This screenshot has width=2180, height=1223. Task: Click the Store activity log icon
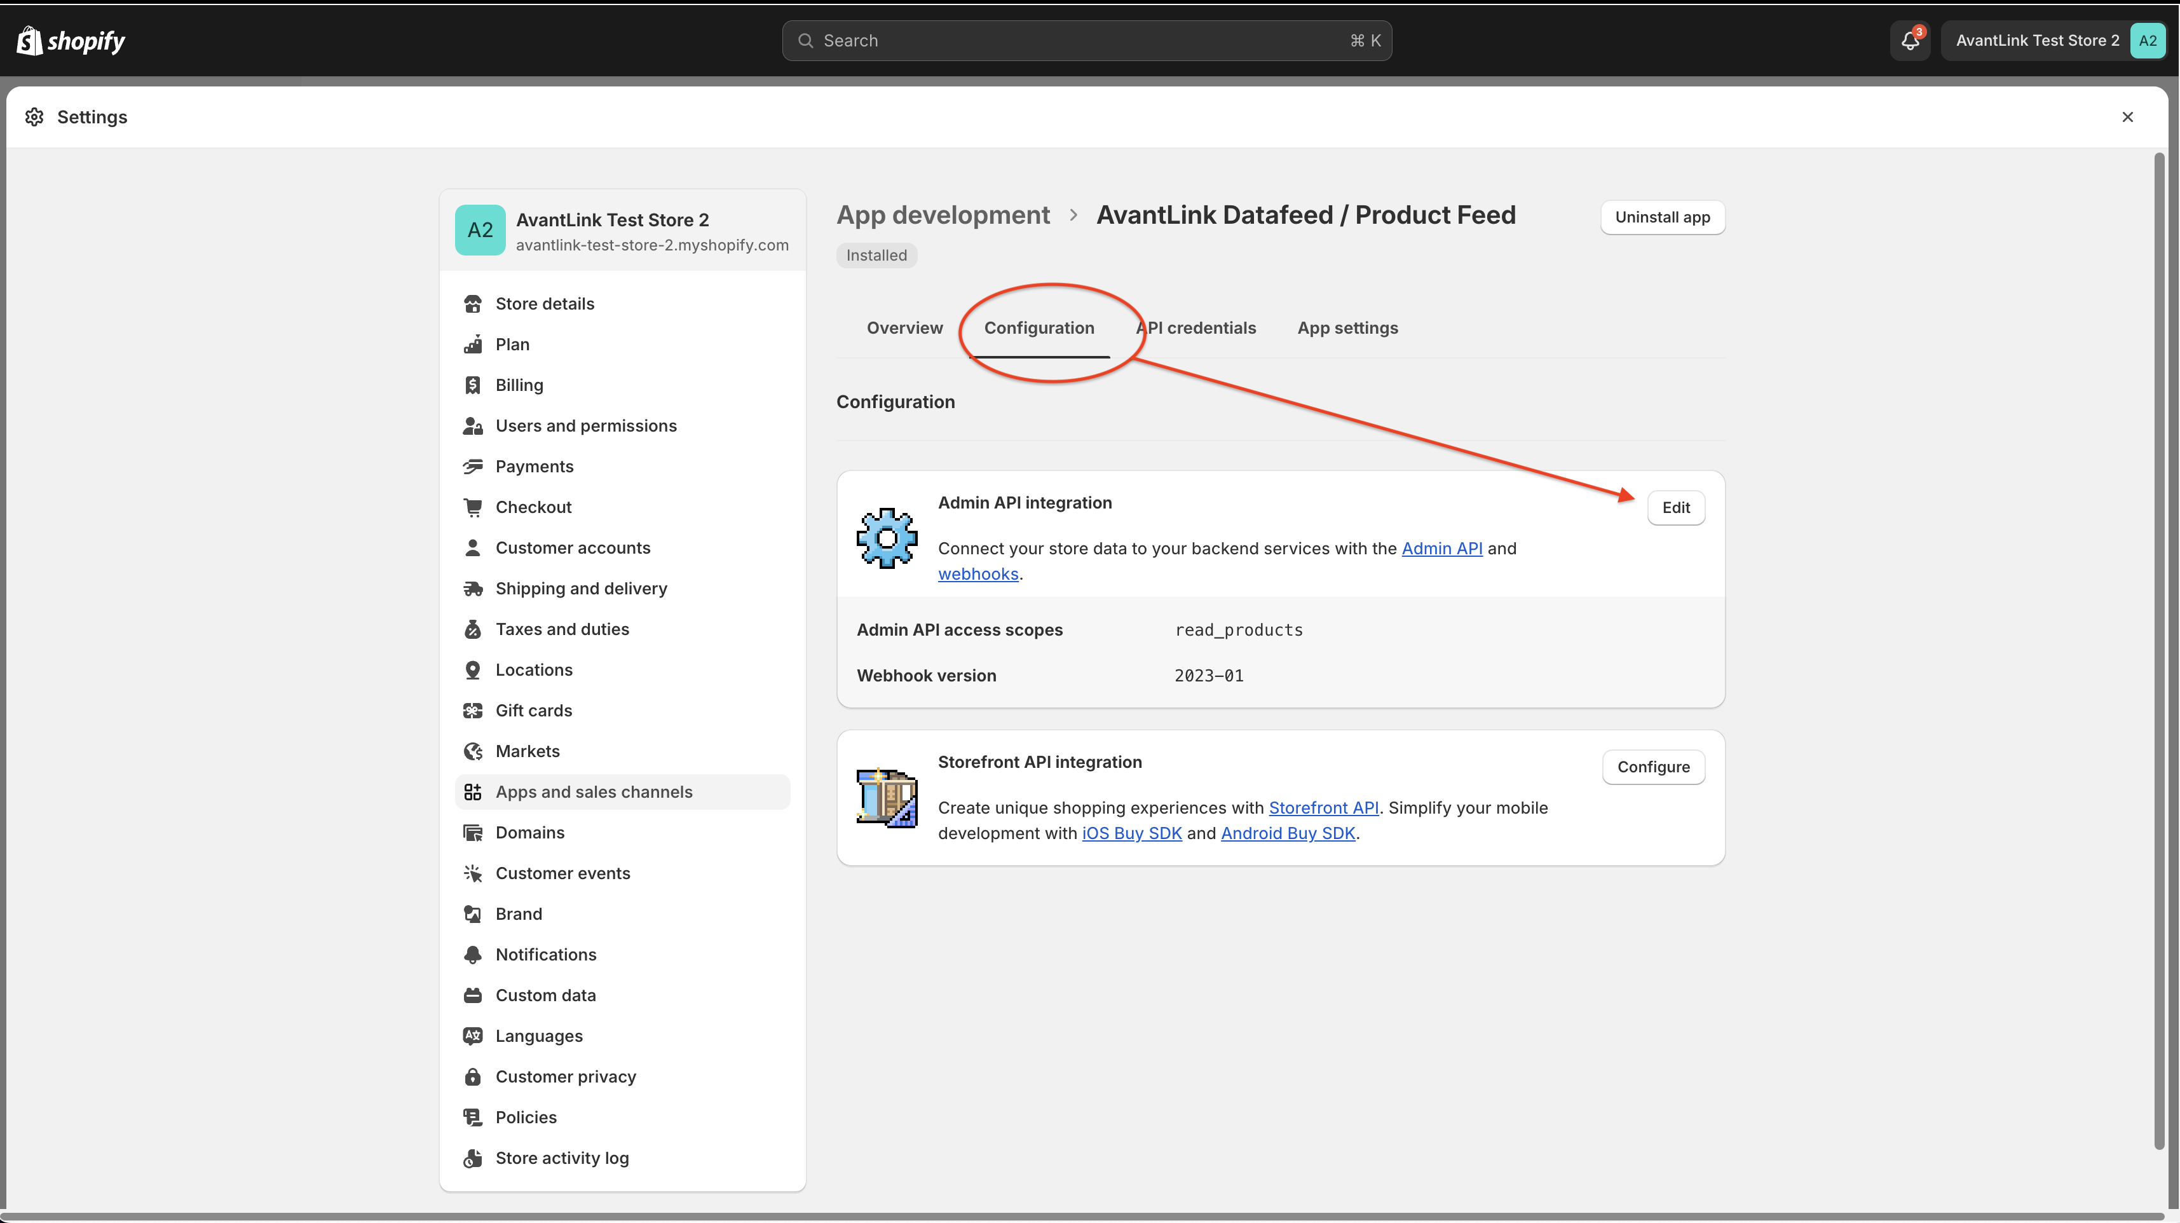pos(472,1158)
